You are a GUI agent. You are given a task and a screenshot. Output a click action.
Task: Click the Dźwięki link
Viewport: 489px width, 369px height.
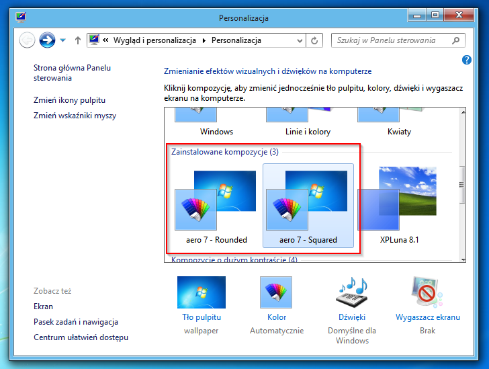(352, 317)
